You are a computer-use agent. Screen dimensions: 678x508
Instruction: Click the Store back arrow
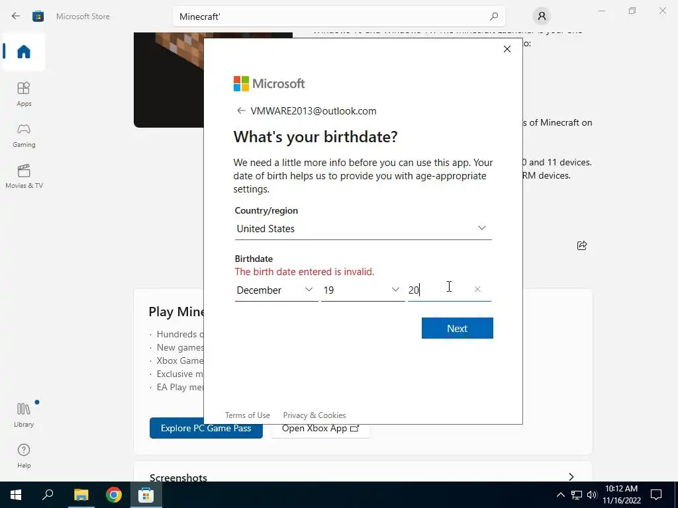pyautogui.click(x=16, y=16)
